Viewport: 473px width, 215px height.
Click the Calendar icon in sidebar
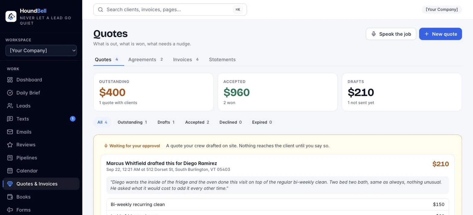click(x=10, y=171)
